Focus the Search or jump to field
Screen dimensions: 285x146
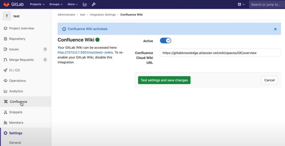[x=267, y=4]
